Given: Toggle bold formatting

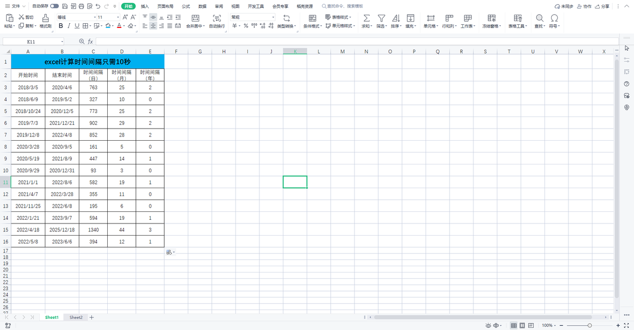Looking at the screenshot, I should [x=61, y=25].
